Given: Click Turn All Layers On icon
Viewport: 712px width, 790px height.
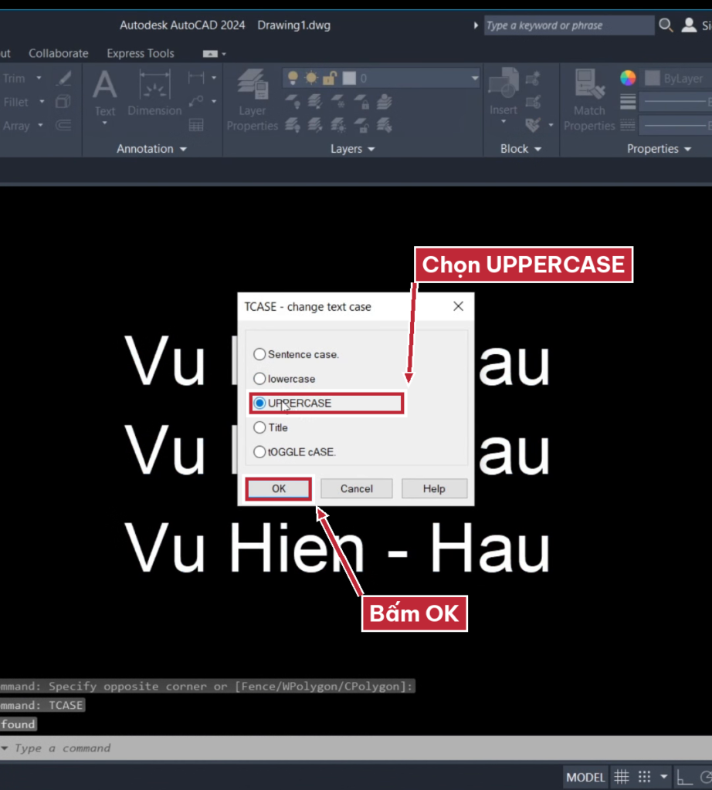Looking at the screenshot, I should point(293,125).
